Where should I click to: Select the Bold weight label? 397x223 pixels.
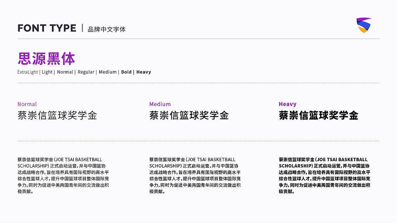click(126, 72)
